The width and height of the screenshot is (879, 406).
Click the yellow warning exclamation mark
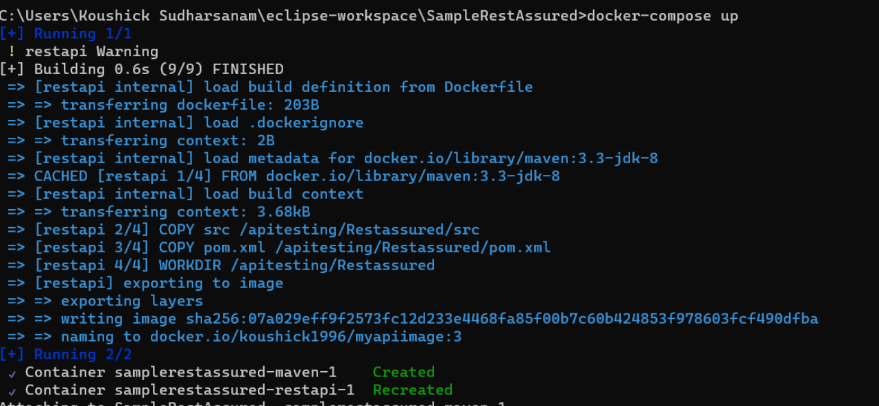pos(12,51)
